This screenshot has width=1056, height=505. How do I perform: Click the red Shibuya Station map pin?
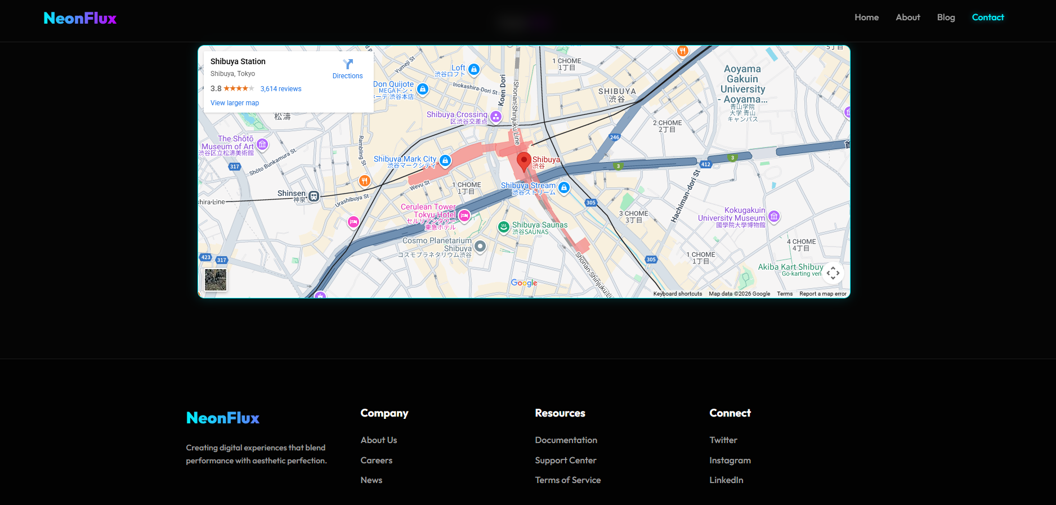pyautogui.click(x=523, y=161)
